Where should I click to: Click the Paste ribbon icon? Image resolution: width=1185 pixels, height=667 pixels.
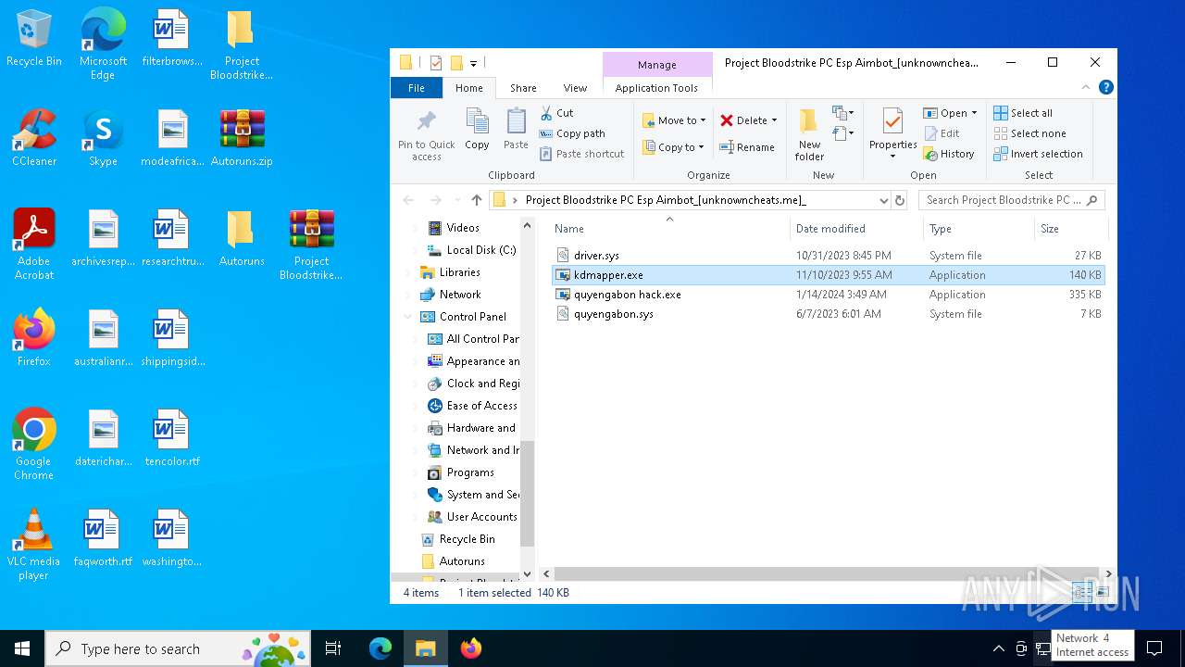point(516,129)
